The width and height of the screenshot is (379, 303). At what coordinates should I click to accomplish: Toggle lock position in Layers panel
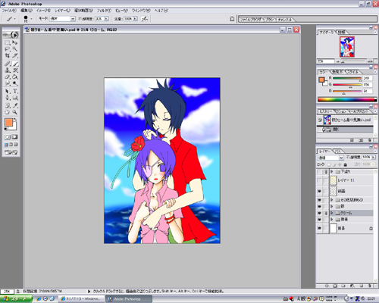tap(340, 164)
